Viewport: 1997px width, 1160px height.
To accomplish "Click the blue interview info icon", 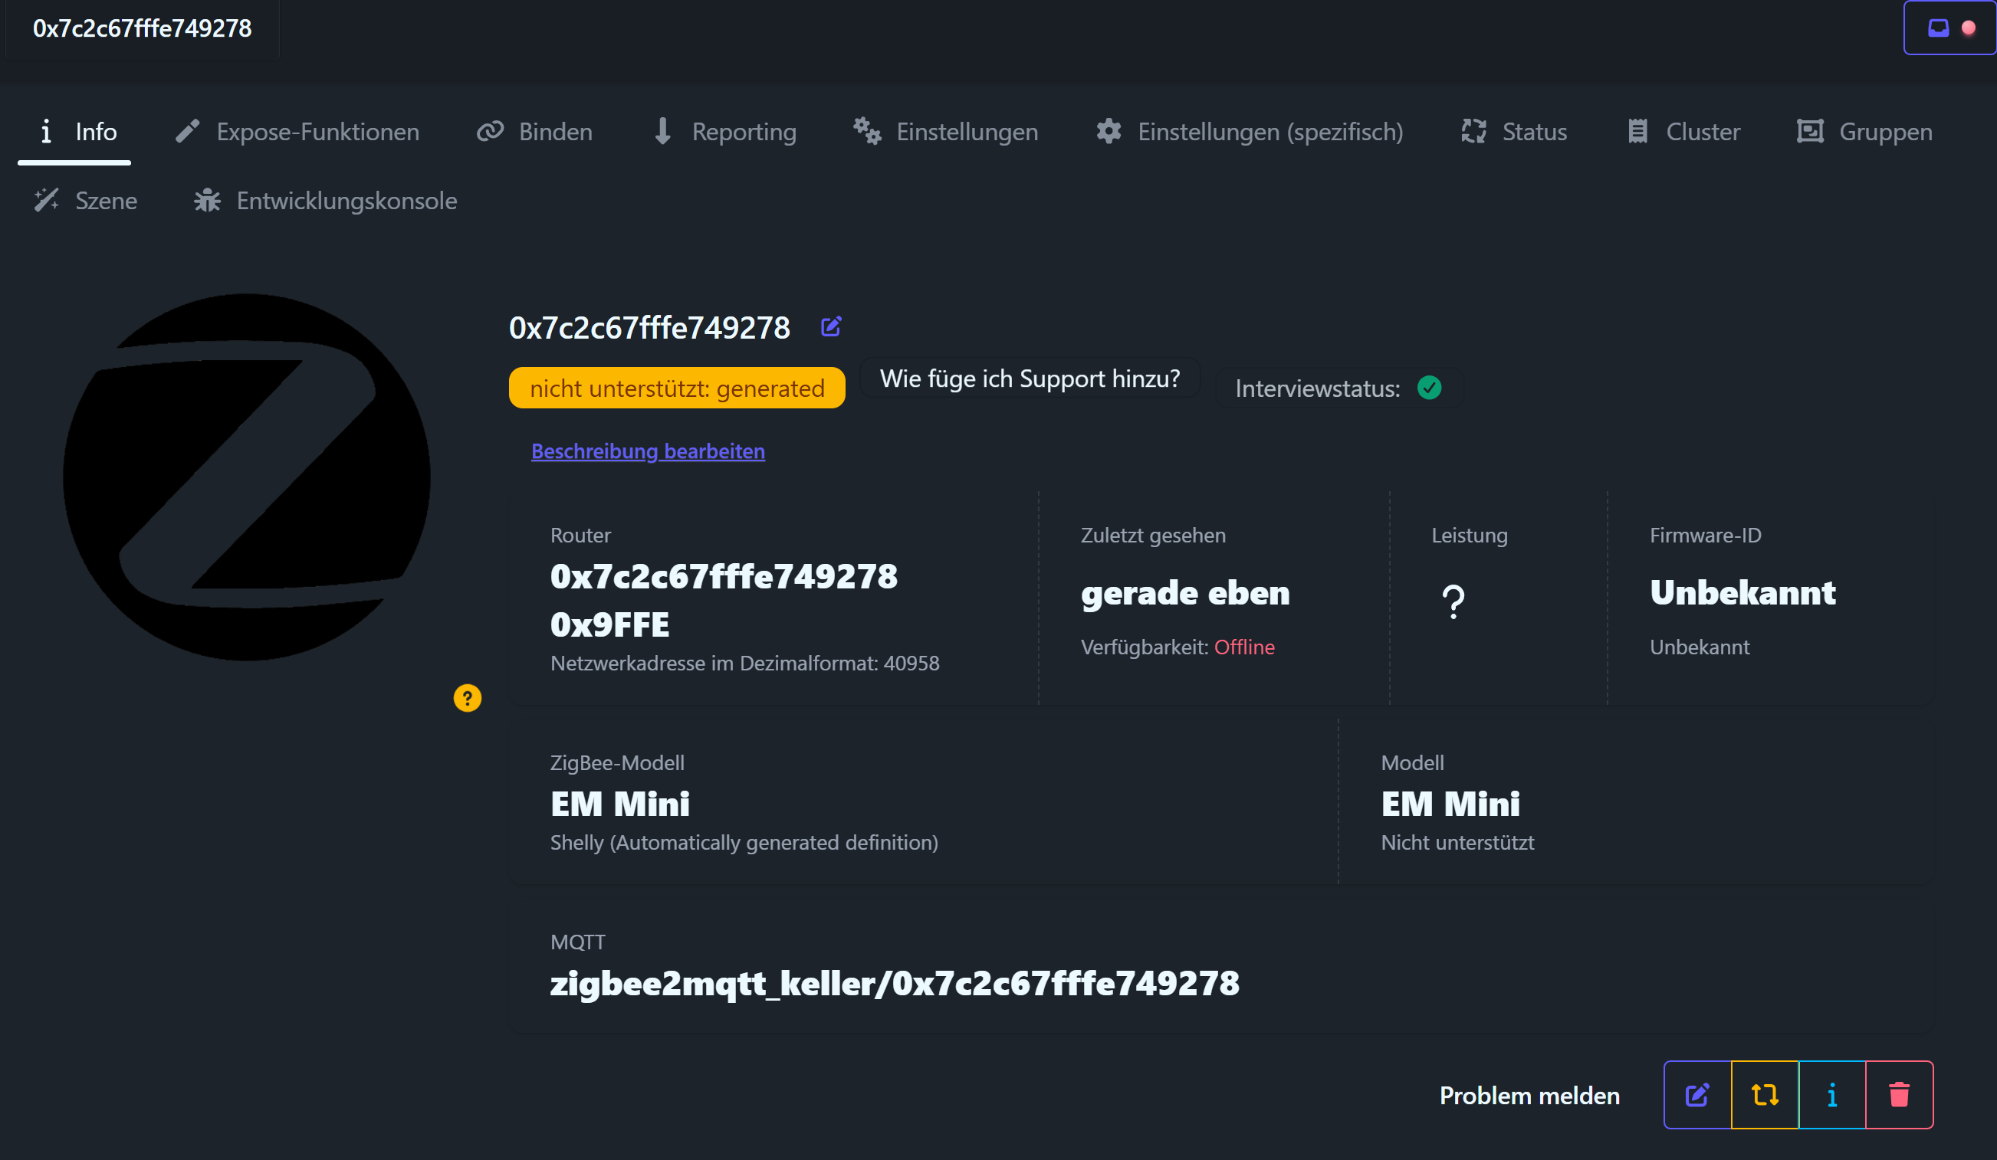I will 1831,1095.
